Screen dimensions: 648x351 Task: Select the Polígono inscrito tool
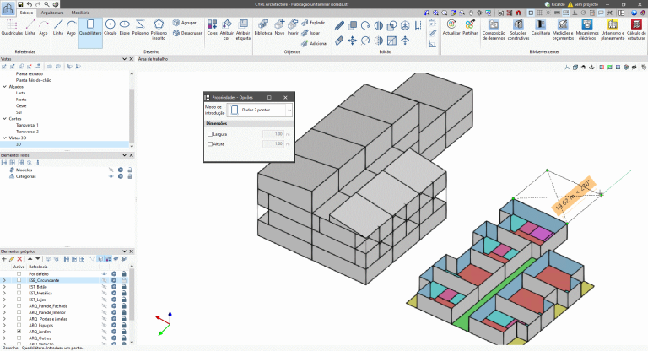tap(159, 30)
